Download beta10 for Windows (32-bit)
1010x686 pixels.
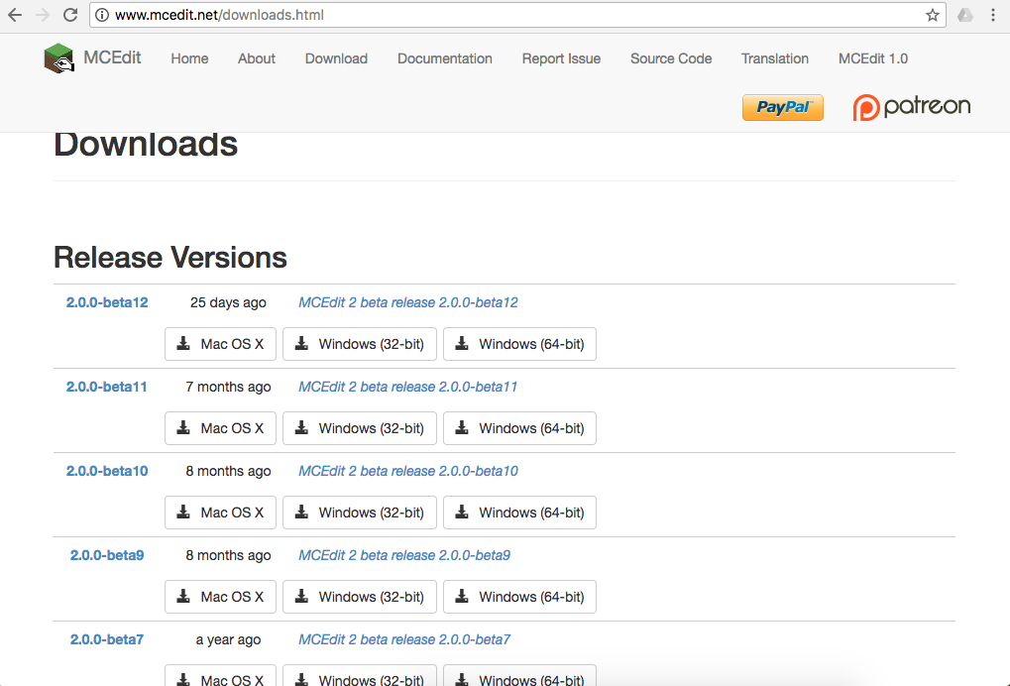[x=360, y=513]
